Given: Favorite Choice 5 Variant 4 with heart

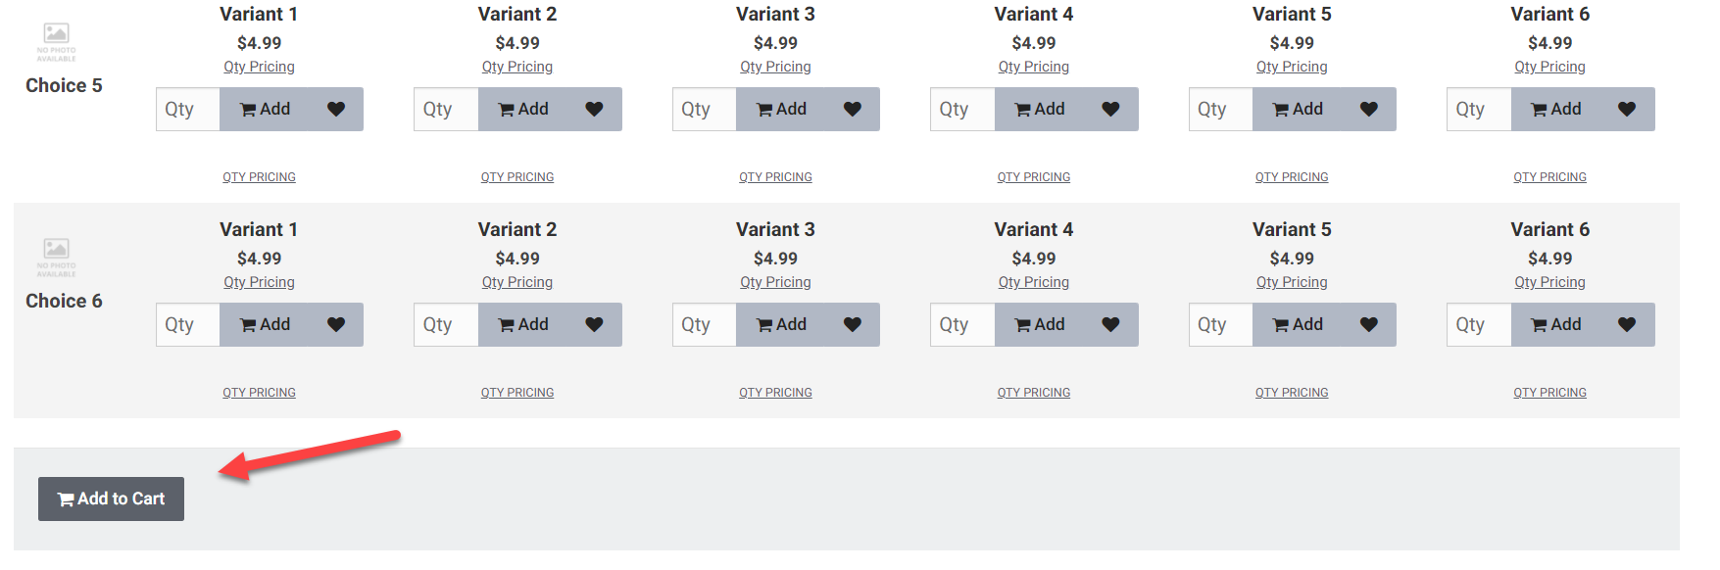Looking at the screenshot, I should (1110, 109).
